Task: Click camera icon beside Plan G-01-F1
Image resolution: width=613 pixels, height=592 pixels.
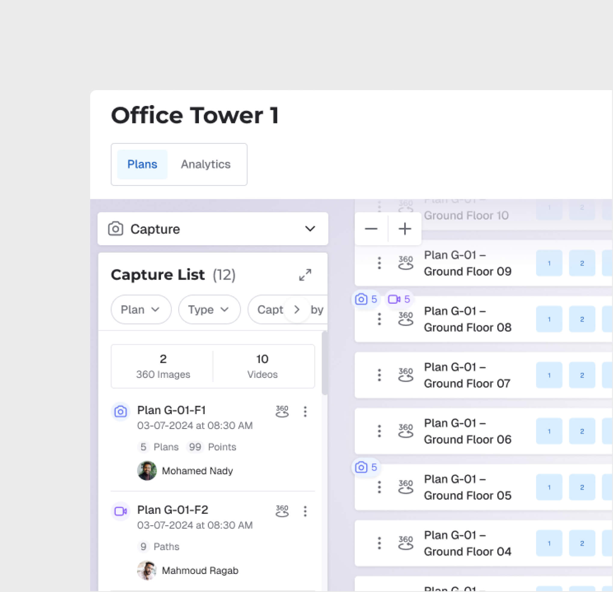Action: click(120, 412)
